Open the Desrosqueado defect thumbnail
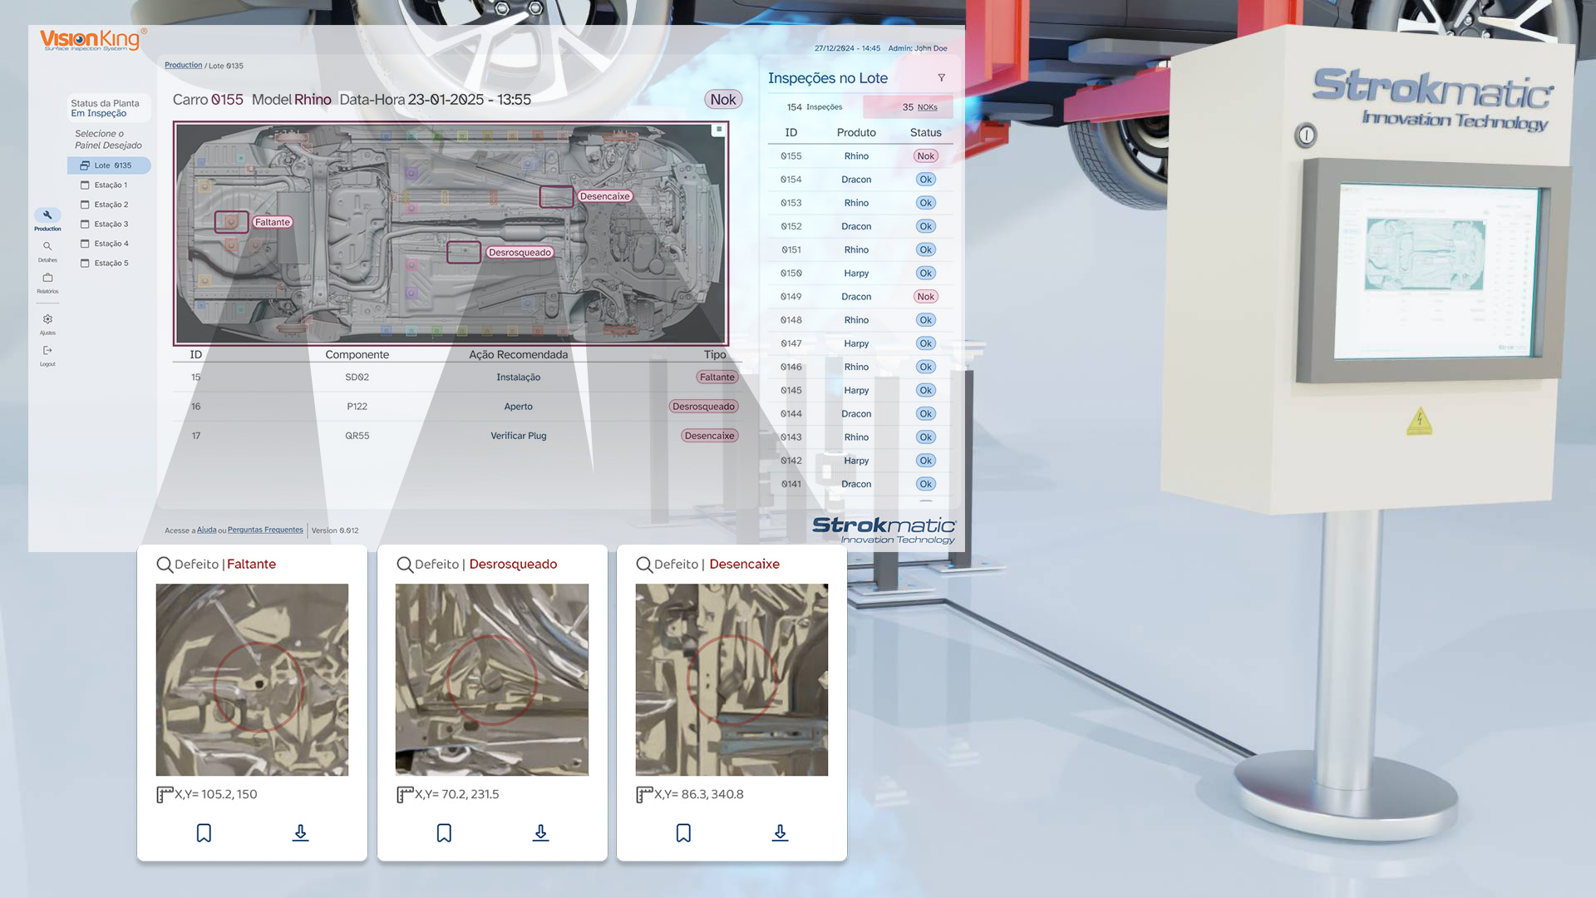Viewport: 1596px width, 898px height. (x=491, y=679)
